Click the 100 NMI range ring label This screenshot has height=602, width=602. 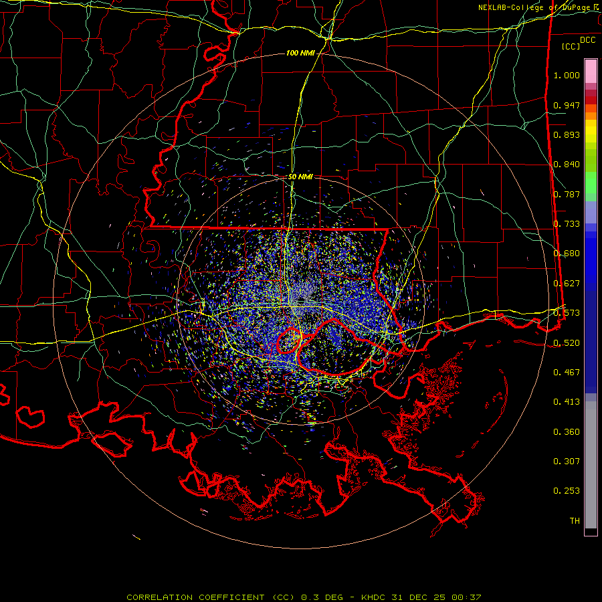[x=300, y=53]
